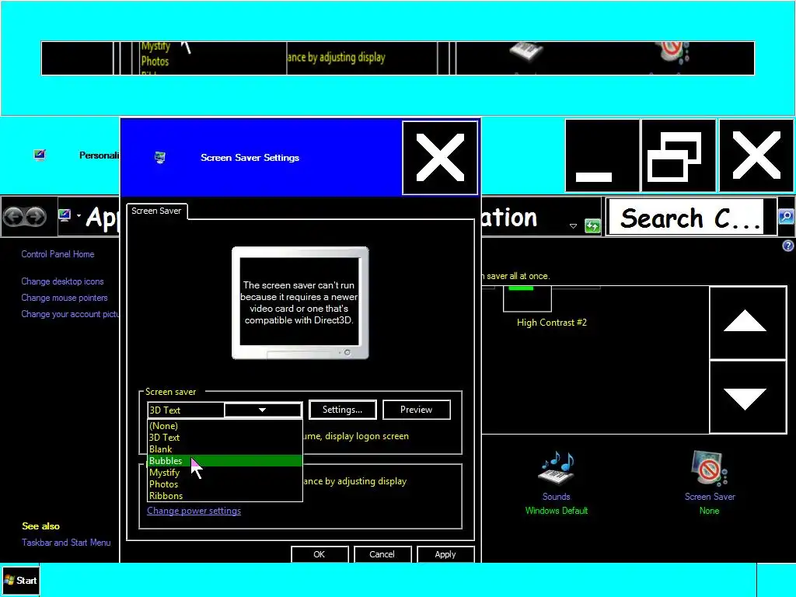796x597 pixels.
Task: Open Taskbar and Start Menu link
Action: [x=66, y=542]
